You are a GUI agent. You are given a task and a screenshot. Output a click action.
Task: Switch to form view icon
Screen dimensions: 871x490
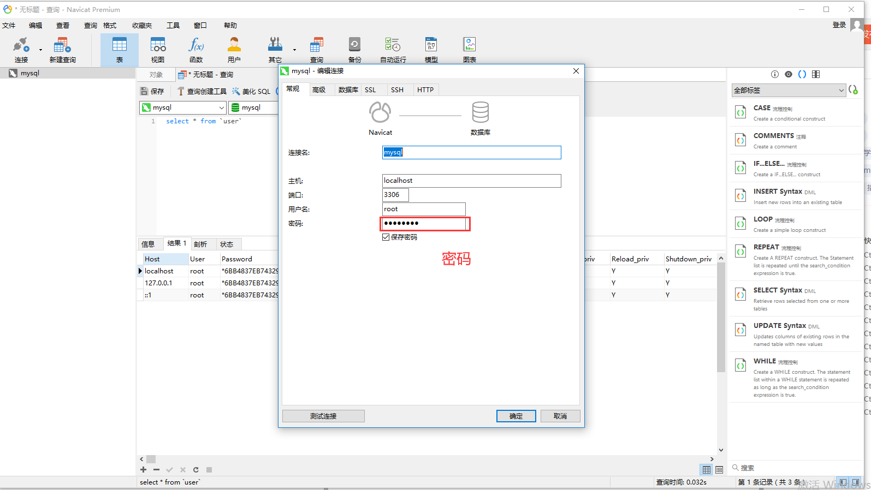pos(719,470)
